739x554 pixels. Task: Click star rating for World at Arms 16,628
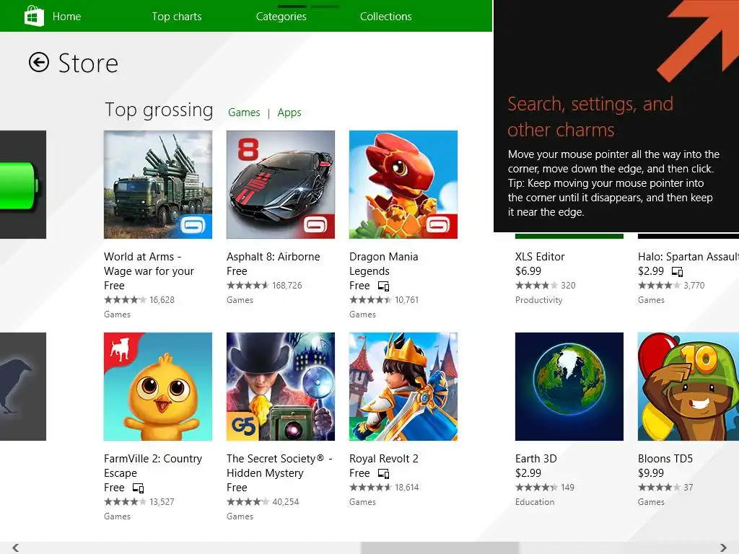click(x=125, y=300)
